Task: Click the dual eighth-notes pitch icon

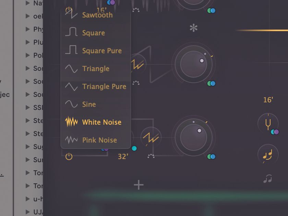Action: 268,155
